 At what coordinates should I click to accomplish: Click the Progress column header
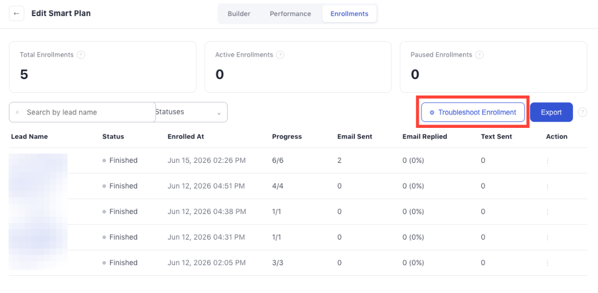287,136
